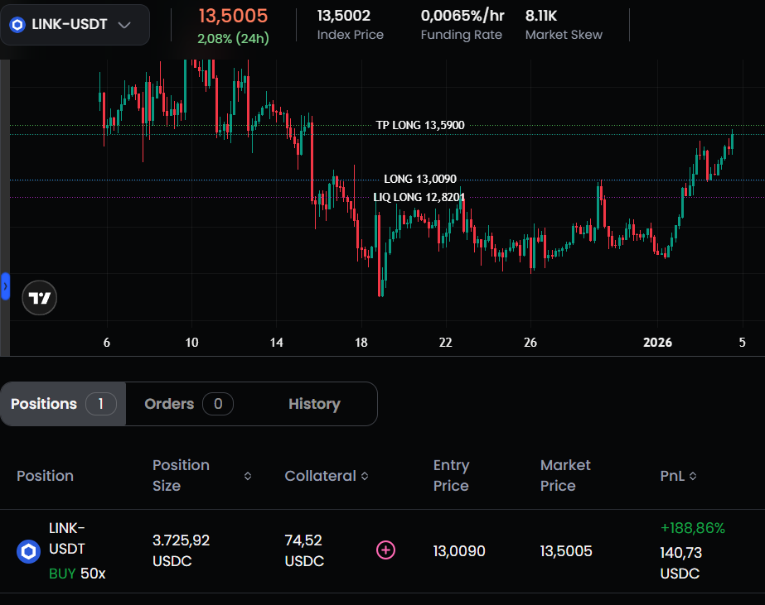Click the 2026 date label on time axis
Viewport: 765px width, 605px height.
tap(657, 343)
